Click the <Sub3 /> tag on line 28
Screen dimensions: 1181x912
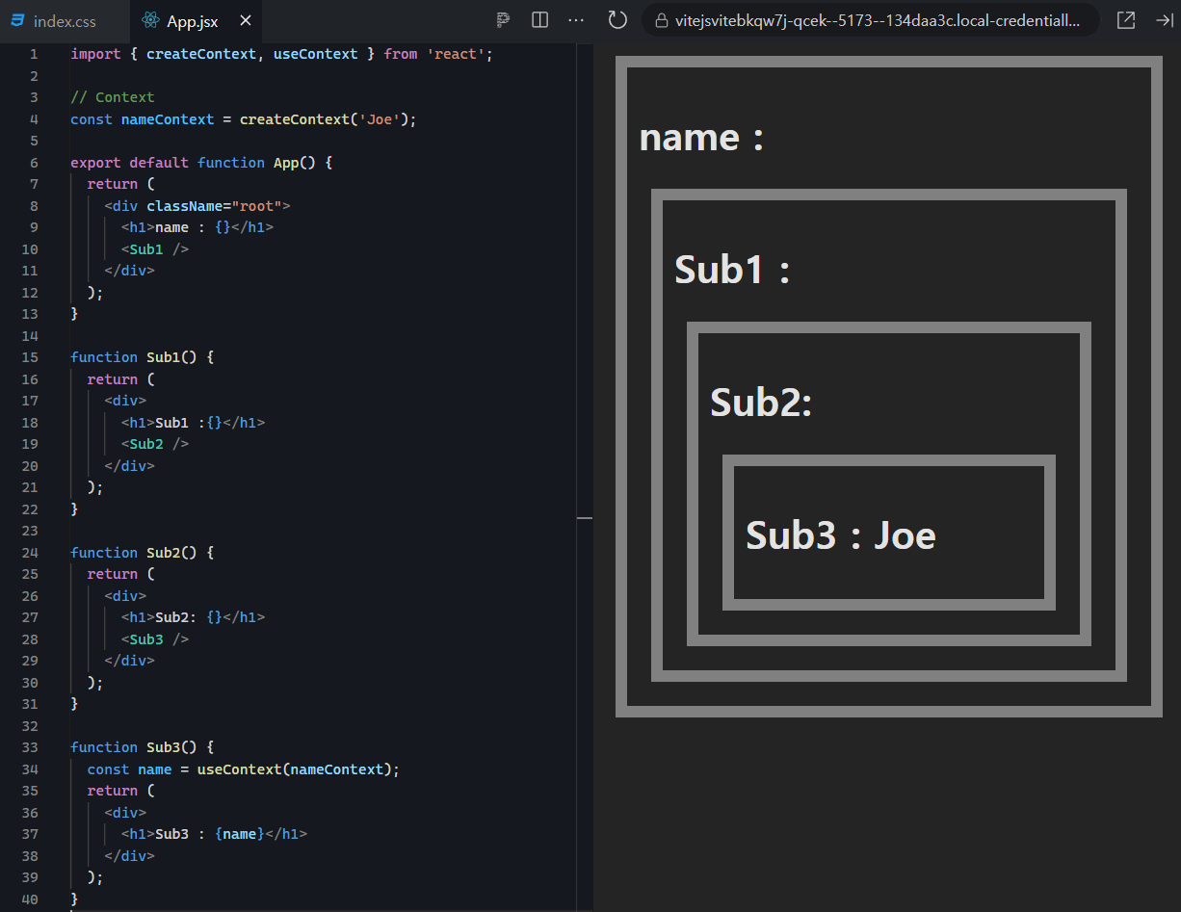pyautogui.click(x=155, y=639)
